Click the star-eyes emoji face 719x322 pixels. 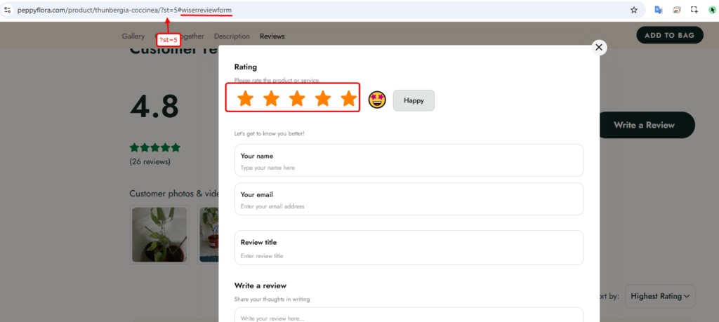[x=377, y=100]
